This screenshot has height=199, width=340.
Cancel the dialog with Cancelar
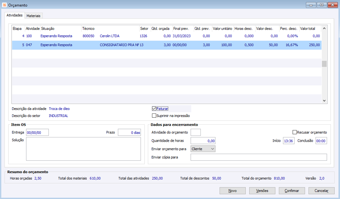[321, 190]
